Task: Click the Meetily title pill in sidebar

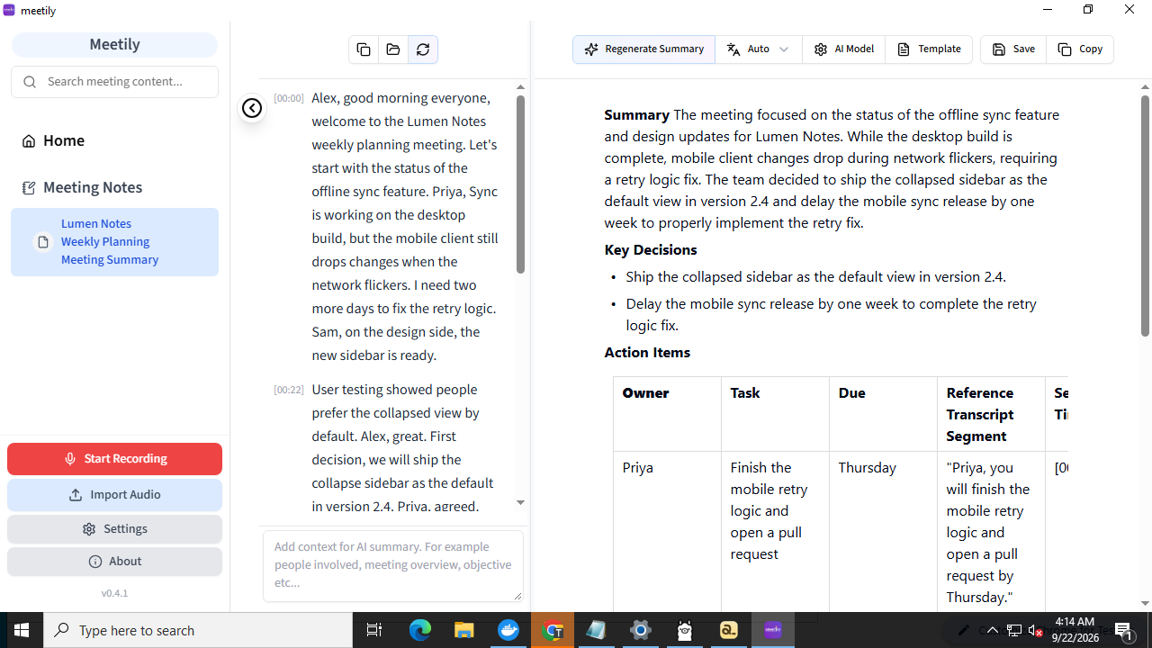Action: pos(114,45)
